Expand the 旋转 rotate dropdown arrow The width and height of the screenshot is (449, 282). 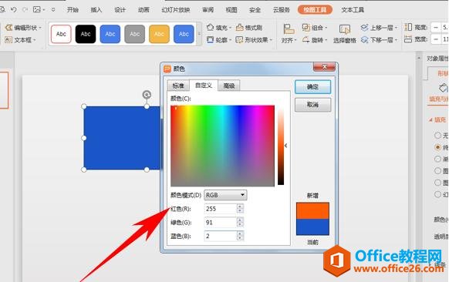[x=326, y=40]
